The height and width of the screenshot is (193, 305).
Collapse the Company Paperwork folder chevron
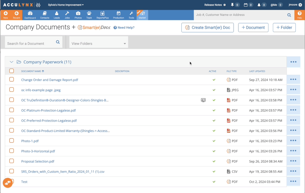click(x=11, y=62)
